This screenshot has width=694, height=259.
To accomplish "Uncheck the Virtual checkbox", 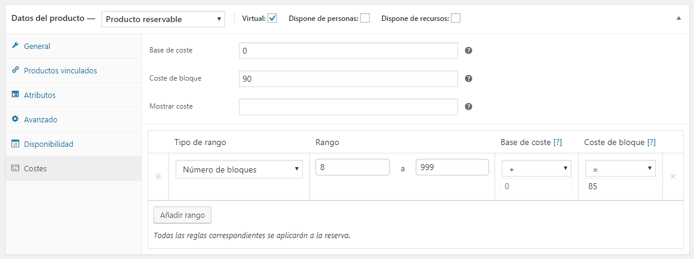I will [272, 18].
